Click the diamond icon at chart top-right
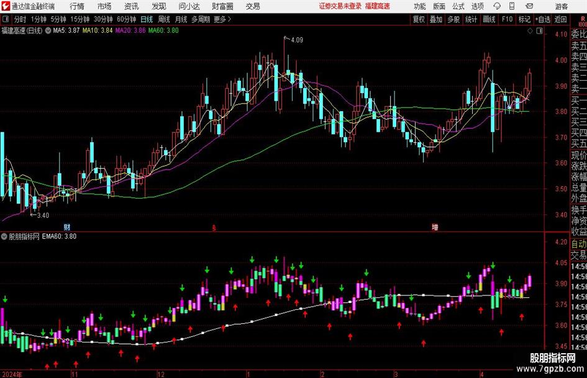Viewport: 587px width, 378px height. pyautogui.click(x=530, y=31)
